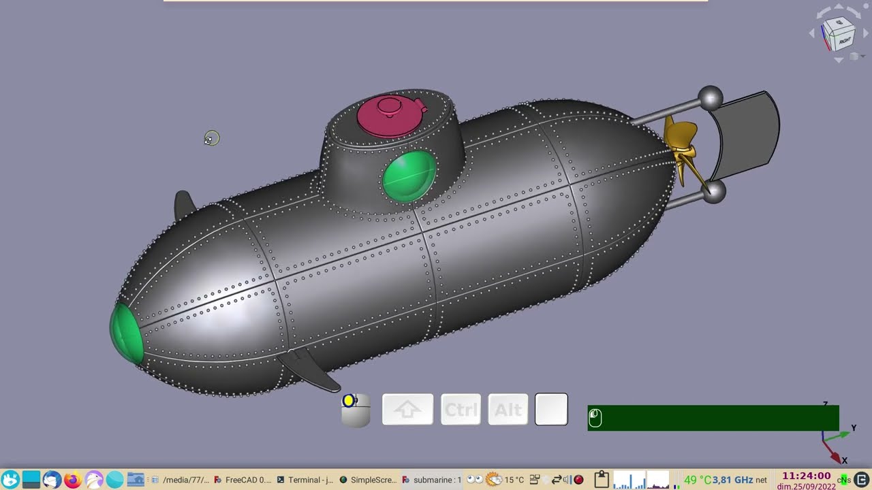The image size is (872, 490).
Task: Click the Shift key overlay button
Action: pyautogui.click(x=407, y=410)
